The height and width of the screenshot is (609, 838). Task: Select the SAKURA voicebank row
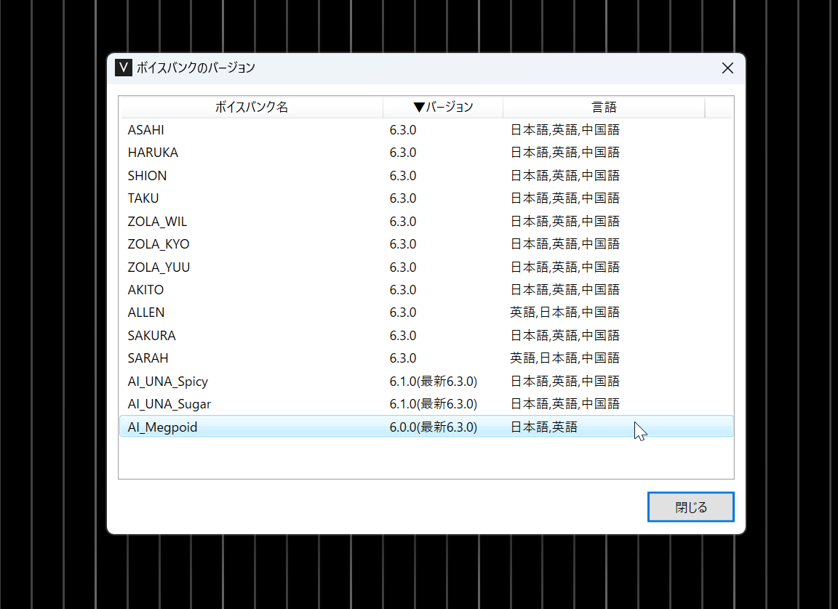[x=426, y=335]
